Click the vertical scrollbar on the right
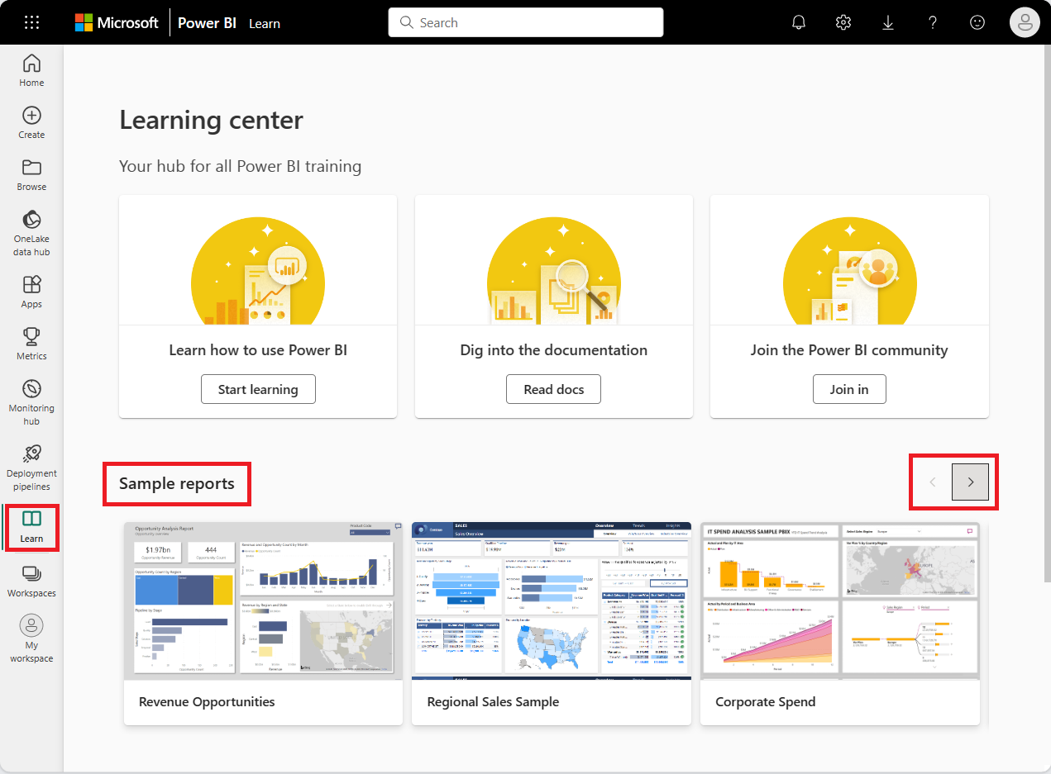The width and height of the screenshot is (1051, 774). [x=1047, y=314]
